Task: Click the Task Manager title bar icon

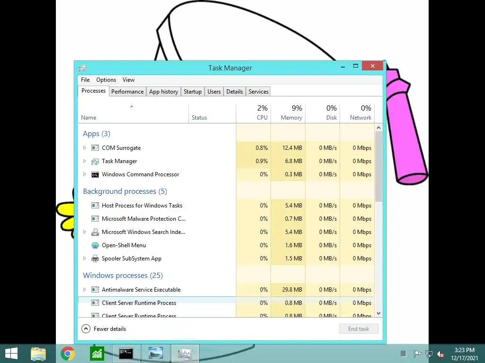Action: (82, 68)
